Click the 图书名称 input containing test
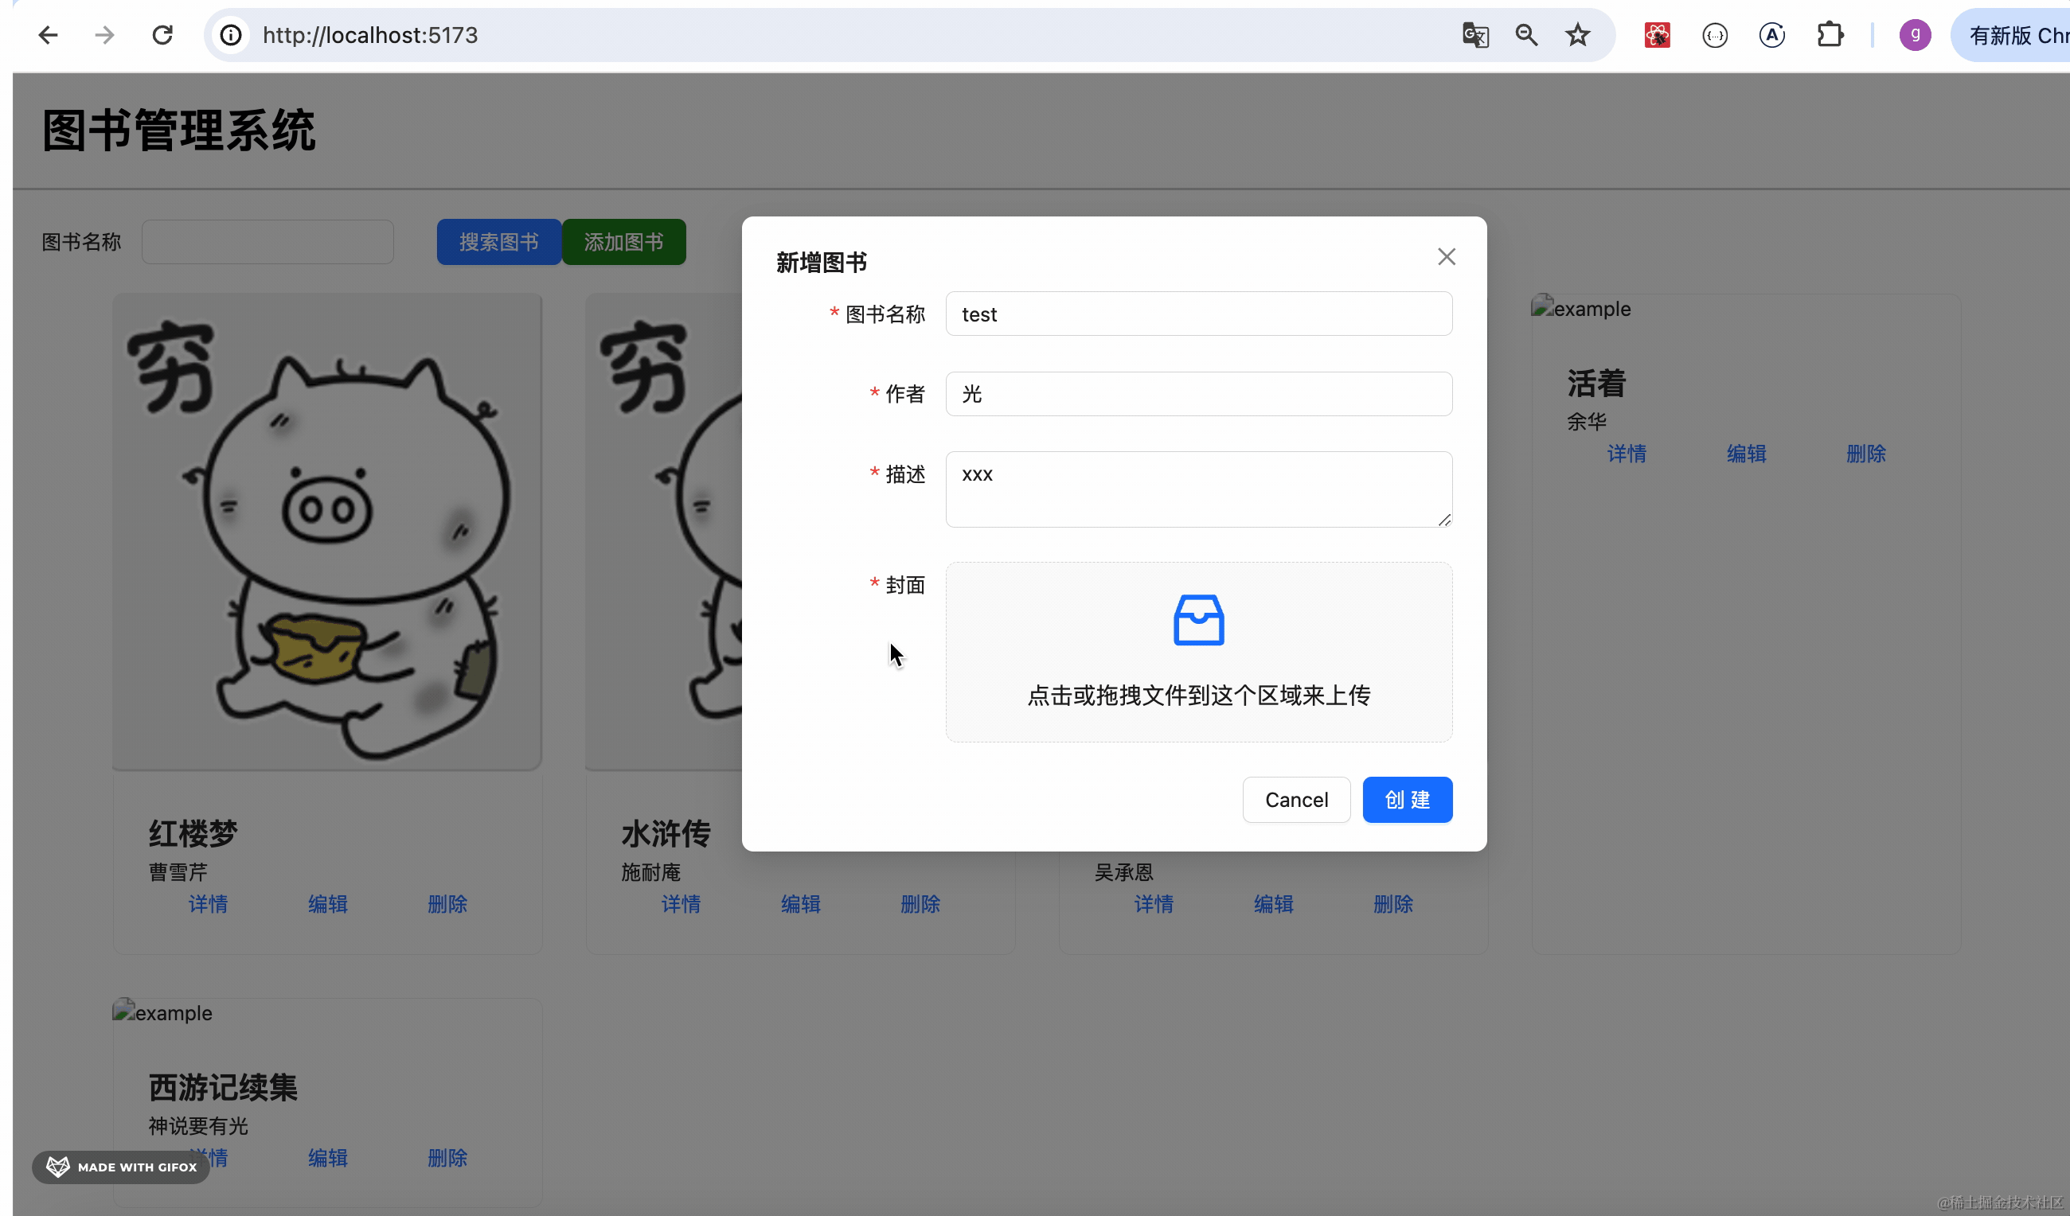Image resolution: width=2070 pixels, height=1216 pixels. [1197, 314]
